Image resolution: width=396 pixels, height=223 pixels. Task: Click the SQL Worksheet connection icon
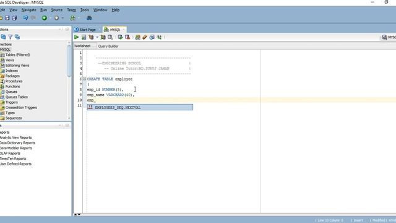tap(73, 18)
